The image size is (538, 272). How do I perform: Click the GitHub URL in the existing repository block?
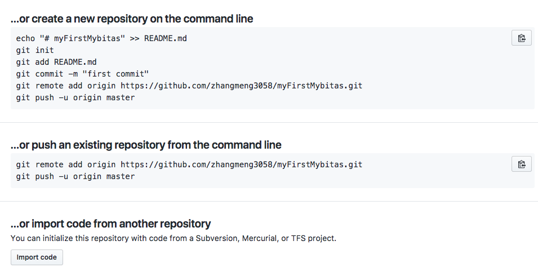pos(242,164)
